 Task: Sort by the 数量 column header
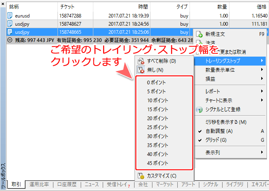coord(209,7)
